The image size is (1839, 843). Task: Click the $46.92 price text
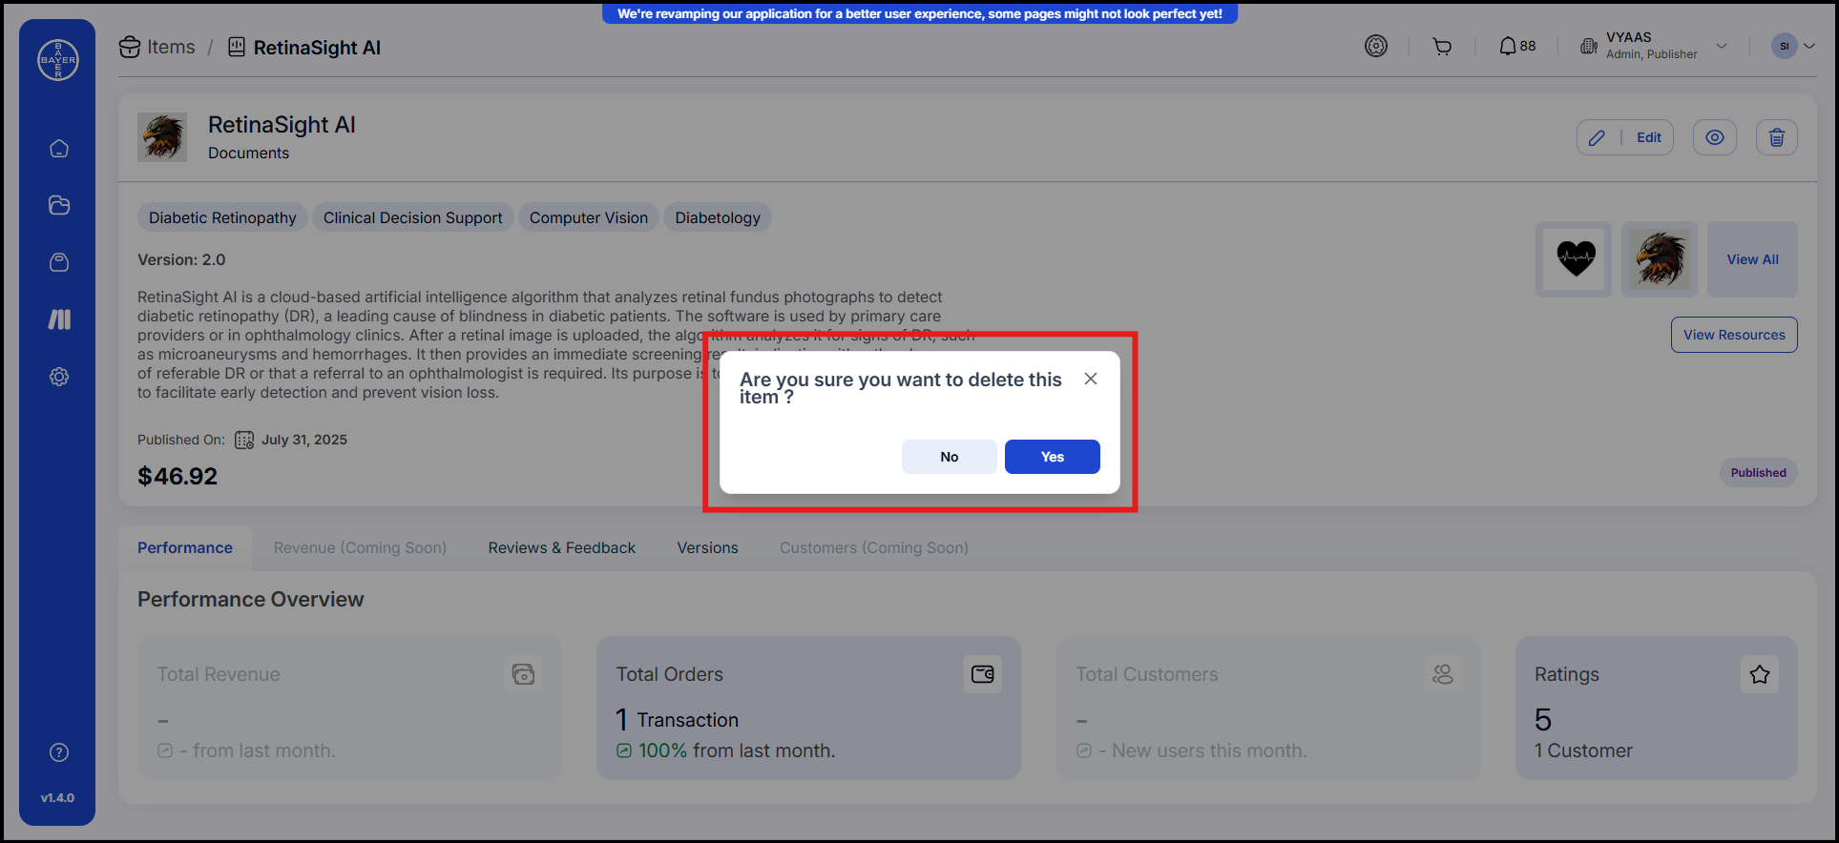pyautogui.click(x=178, y=476)
